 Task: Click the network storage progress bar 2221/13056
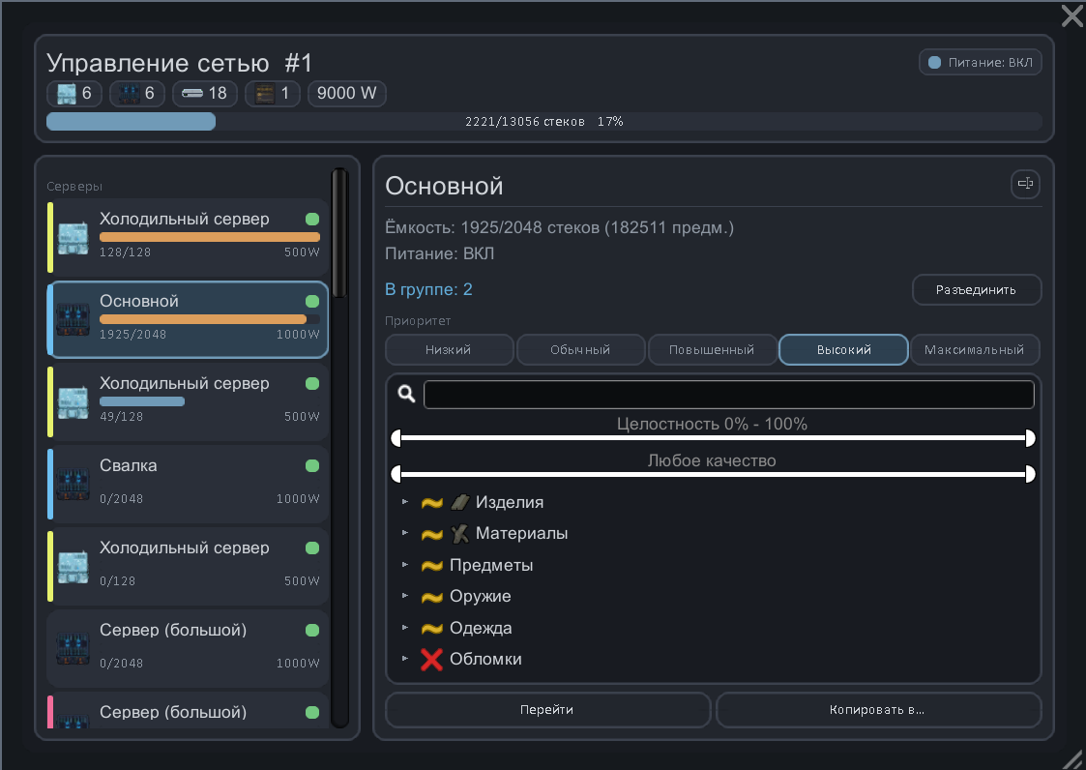pyautogui.click(x=544, y=121)
